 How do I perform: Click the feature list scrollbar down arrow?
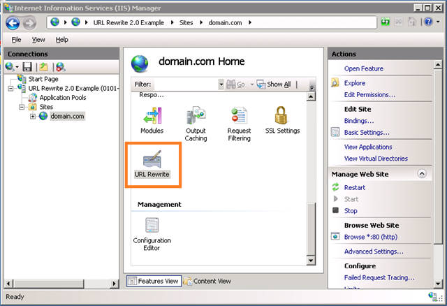coord(311,261)
